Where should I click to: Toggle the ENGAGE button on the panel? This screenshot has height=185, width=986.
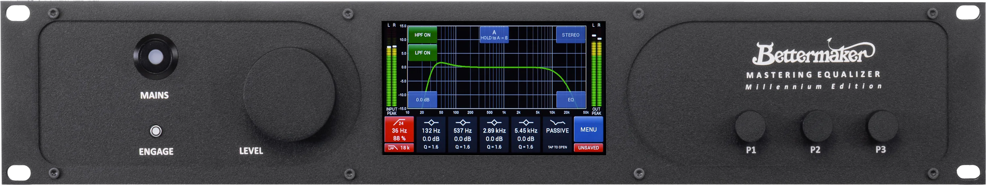coord(155,131)
